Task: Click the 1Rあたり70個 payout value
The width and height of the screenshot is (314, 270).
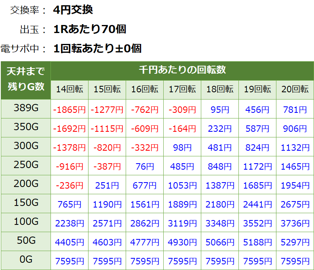Action: pos(90,29)
